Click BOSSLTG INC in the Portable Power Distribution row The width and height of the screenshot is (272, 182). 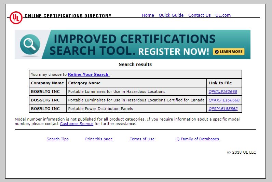pos(45,109)
